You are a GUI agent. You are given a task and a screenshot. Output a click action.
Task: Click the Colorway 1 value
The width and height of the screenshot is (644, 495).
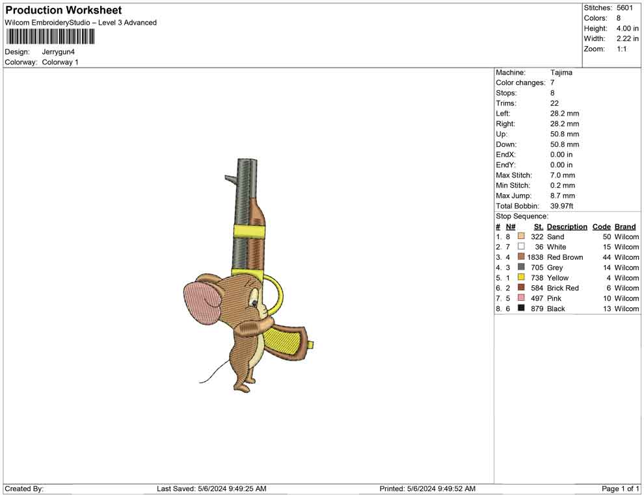60,62
